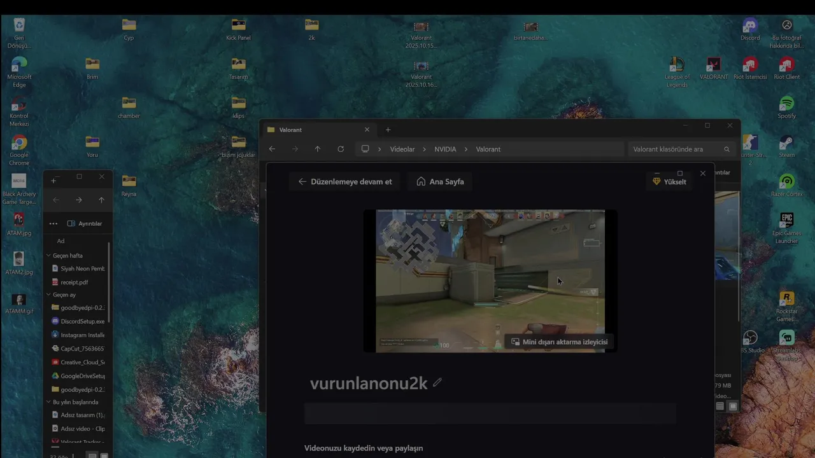This screenshot has width=815, height=458.
Task: Go up one folder in Valorant Explorer window
Action: [318, 149]
